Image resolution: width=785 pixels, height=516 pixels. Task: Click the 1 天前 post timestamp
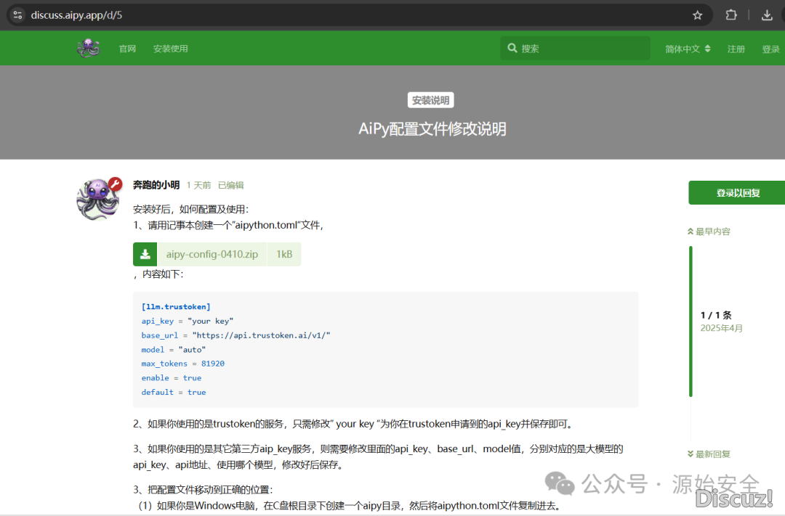pyautogui.click(x=198, y=185)
